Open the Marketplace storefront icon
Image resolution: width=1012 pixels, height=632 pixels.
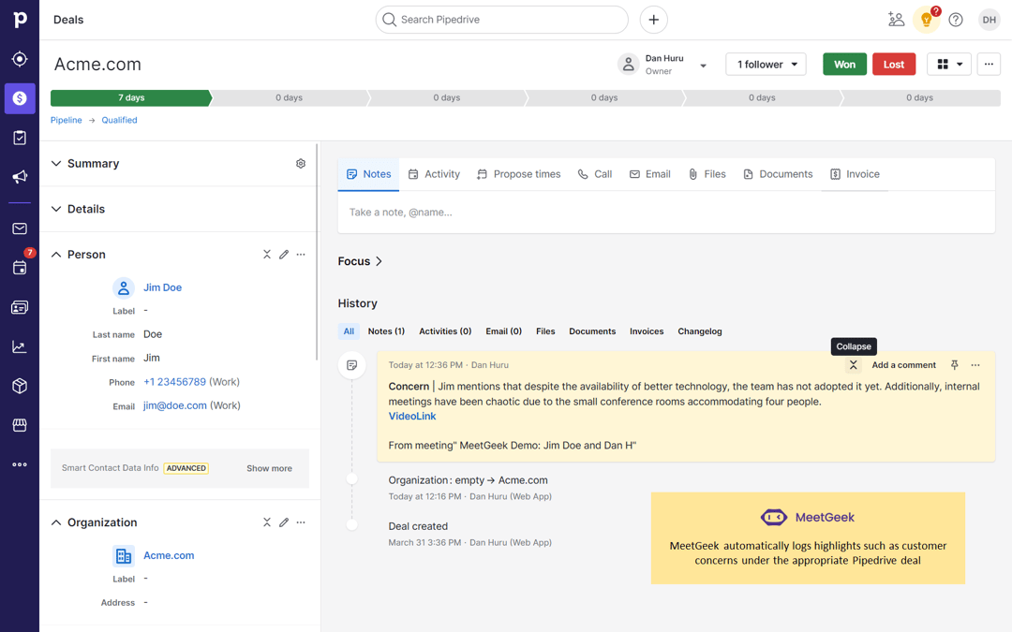20,425
